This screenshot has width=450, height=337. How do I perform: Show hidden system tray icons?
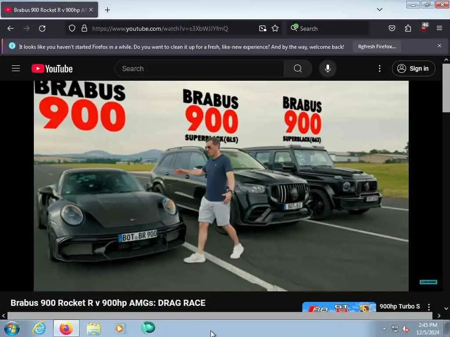(384, 329)
